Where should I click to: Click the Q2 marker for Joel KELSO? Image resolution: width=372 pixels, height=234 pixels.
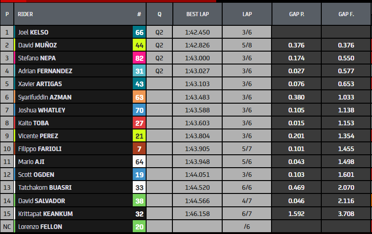point(159,32)
